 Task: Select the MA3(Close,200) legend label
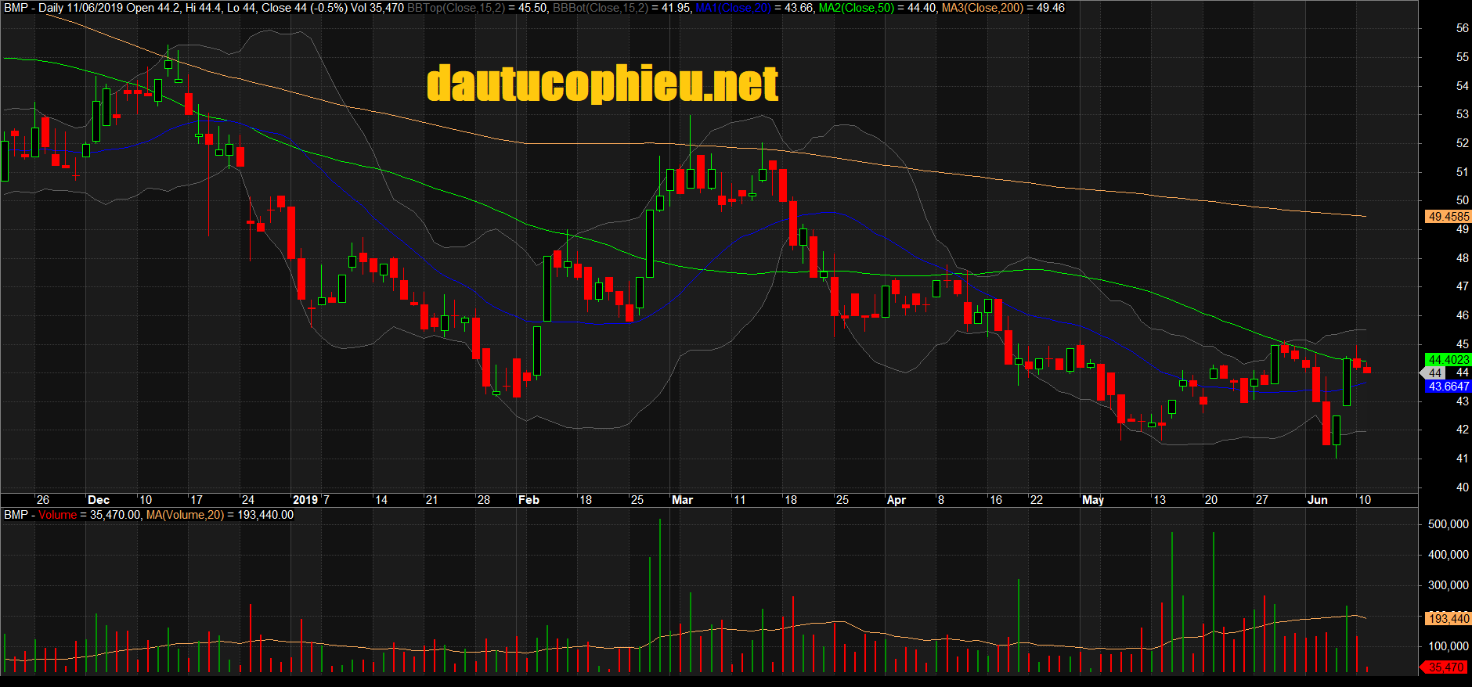[982, 8]
